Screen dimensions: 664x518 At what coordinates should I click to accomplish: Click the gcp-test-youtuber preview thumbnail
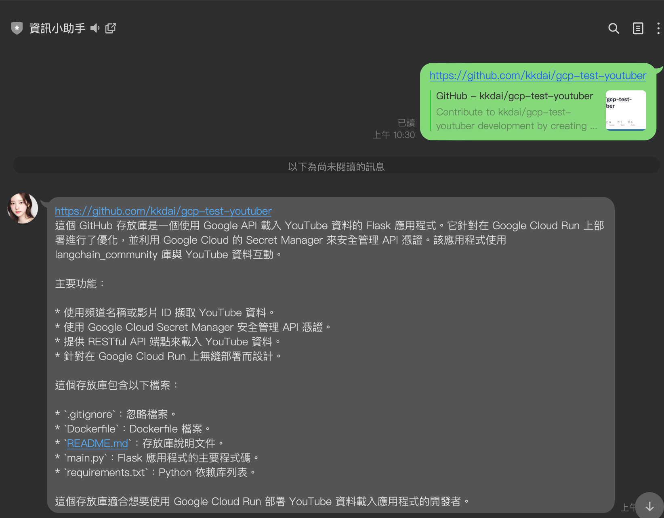pos(626,111)
